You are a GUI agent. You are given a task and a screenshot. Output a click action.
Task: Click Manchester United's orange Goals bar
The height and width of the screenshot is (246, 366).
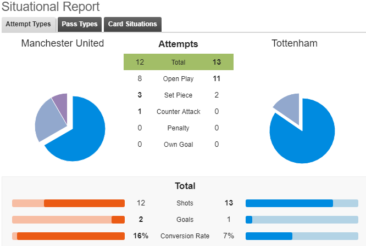118,220
